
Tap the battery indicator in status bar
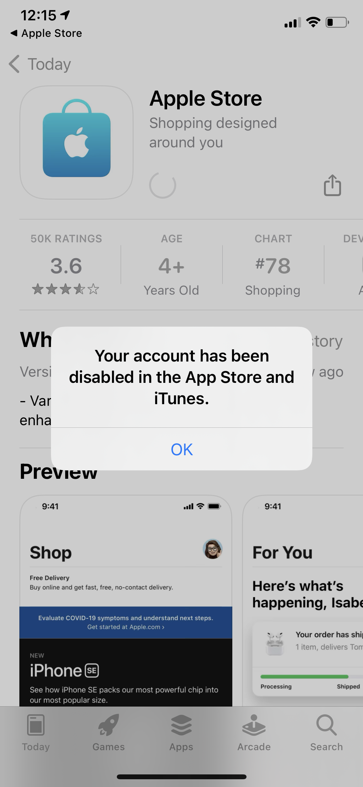337,22
